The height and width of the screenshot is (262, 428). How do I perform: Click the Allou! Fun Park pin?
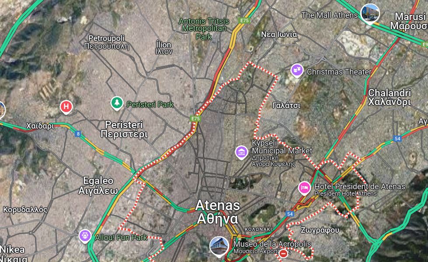click(x=85, y=236)
